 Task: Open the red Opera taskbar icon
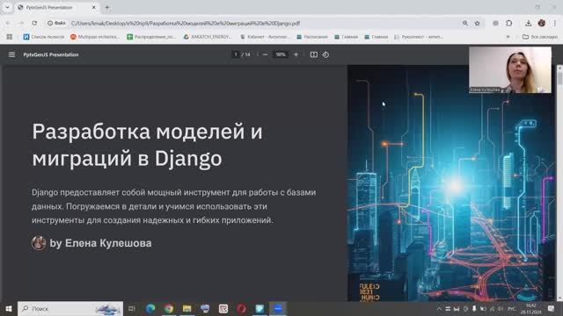[241, 308]
